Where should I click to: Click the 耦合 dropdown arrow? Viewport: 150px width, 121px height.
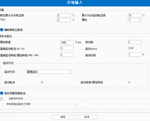pos(139,20)
